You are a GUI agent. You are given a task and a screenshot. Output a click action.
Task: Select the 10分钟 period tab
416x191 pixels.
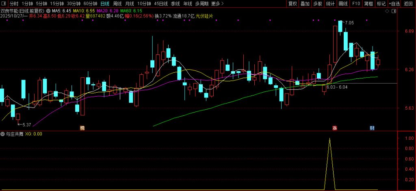[144, 4]
